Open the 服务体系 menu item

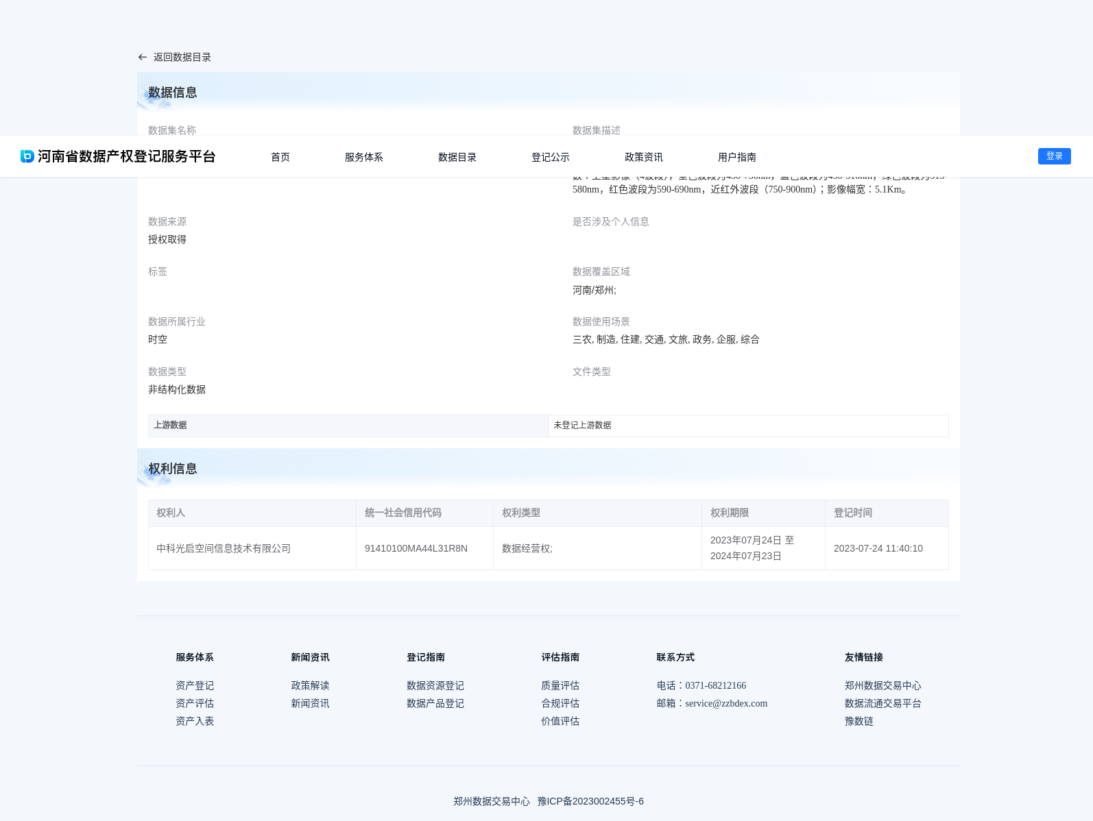coord(364,157)
